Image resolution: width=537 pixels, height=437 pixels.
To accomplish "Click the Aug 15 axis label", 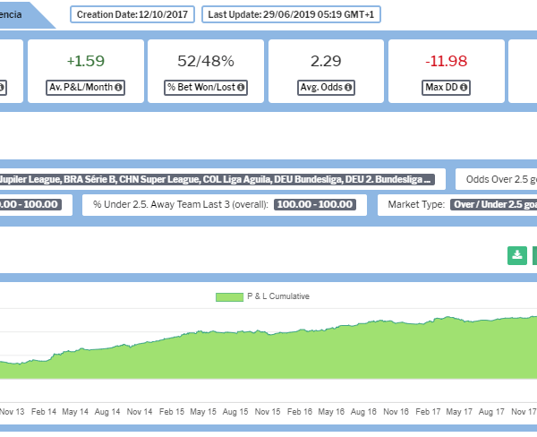I will pyautogui.click(x=235, y=412).
